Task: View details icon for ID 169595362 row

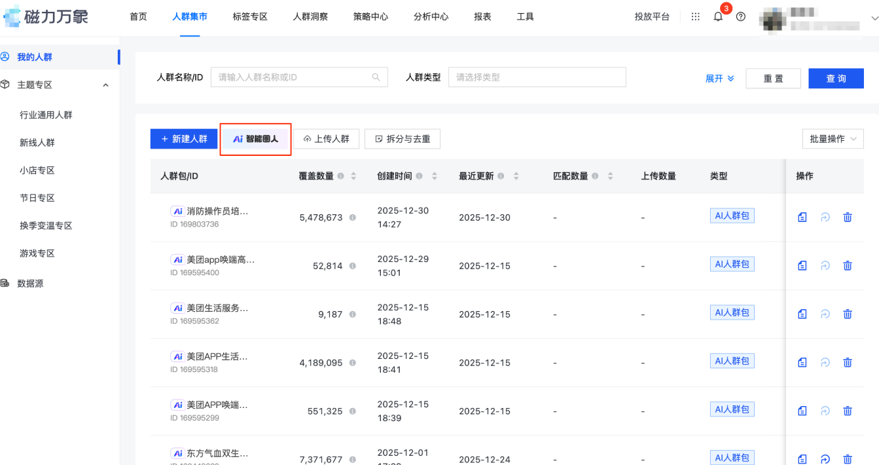Action: click(x=802, y=314)
